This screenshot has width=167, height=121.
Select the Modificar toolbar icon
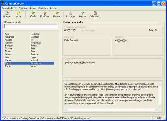(x=45, y=14)
